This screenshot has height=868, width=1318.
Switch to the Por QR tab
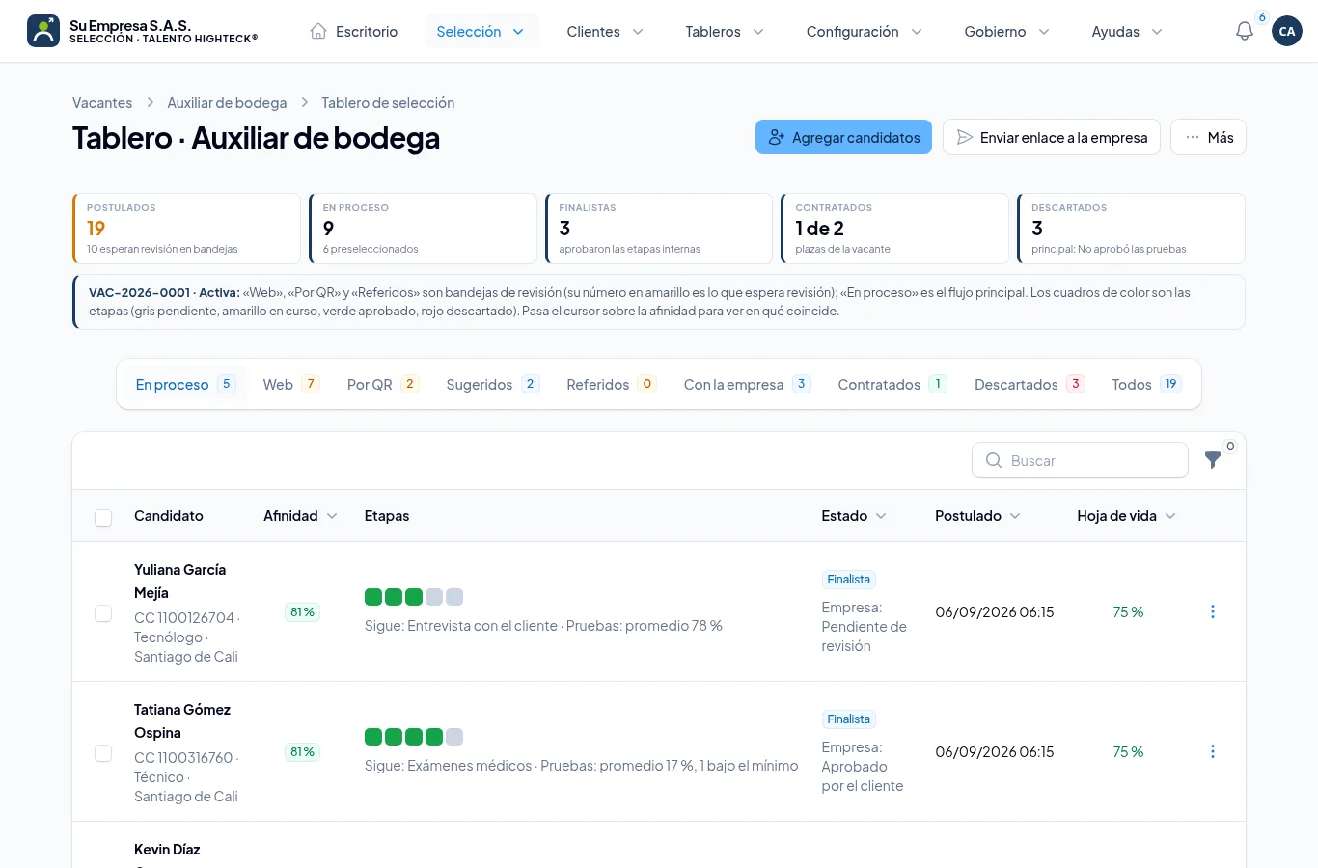click(383, 384)
